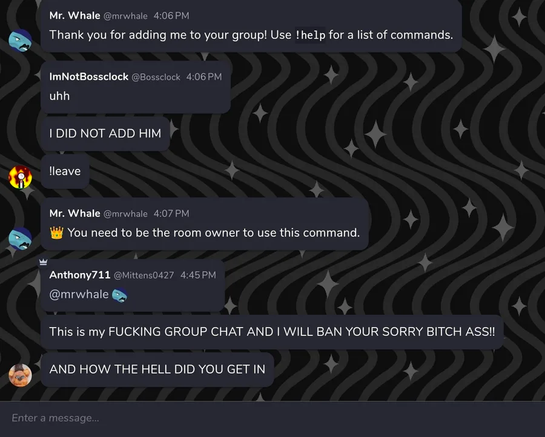545x437 pixels.
Task: Open Anthony711's profile avatar
Action: click(x=20, y=375)
